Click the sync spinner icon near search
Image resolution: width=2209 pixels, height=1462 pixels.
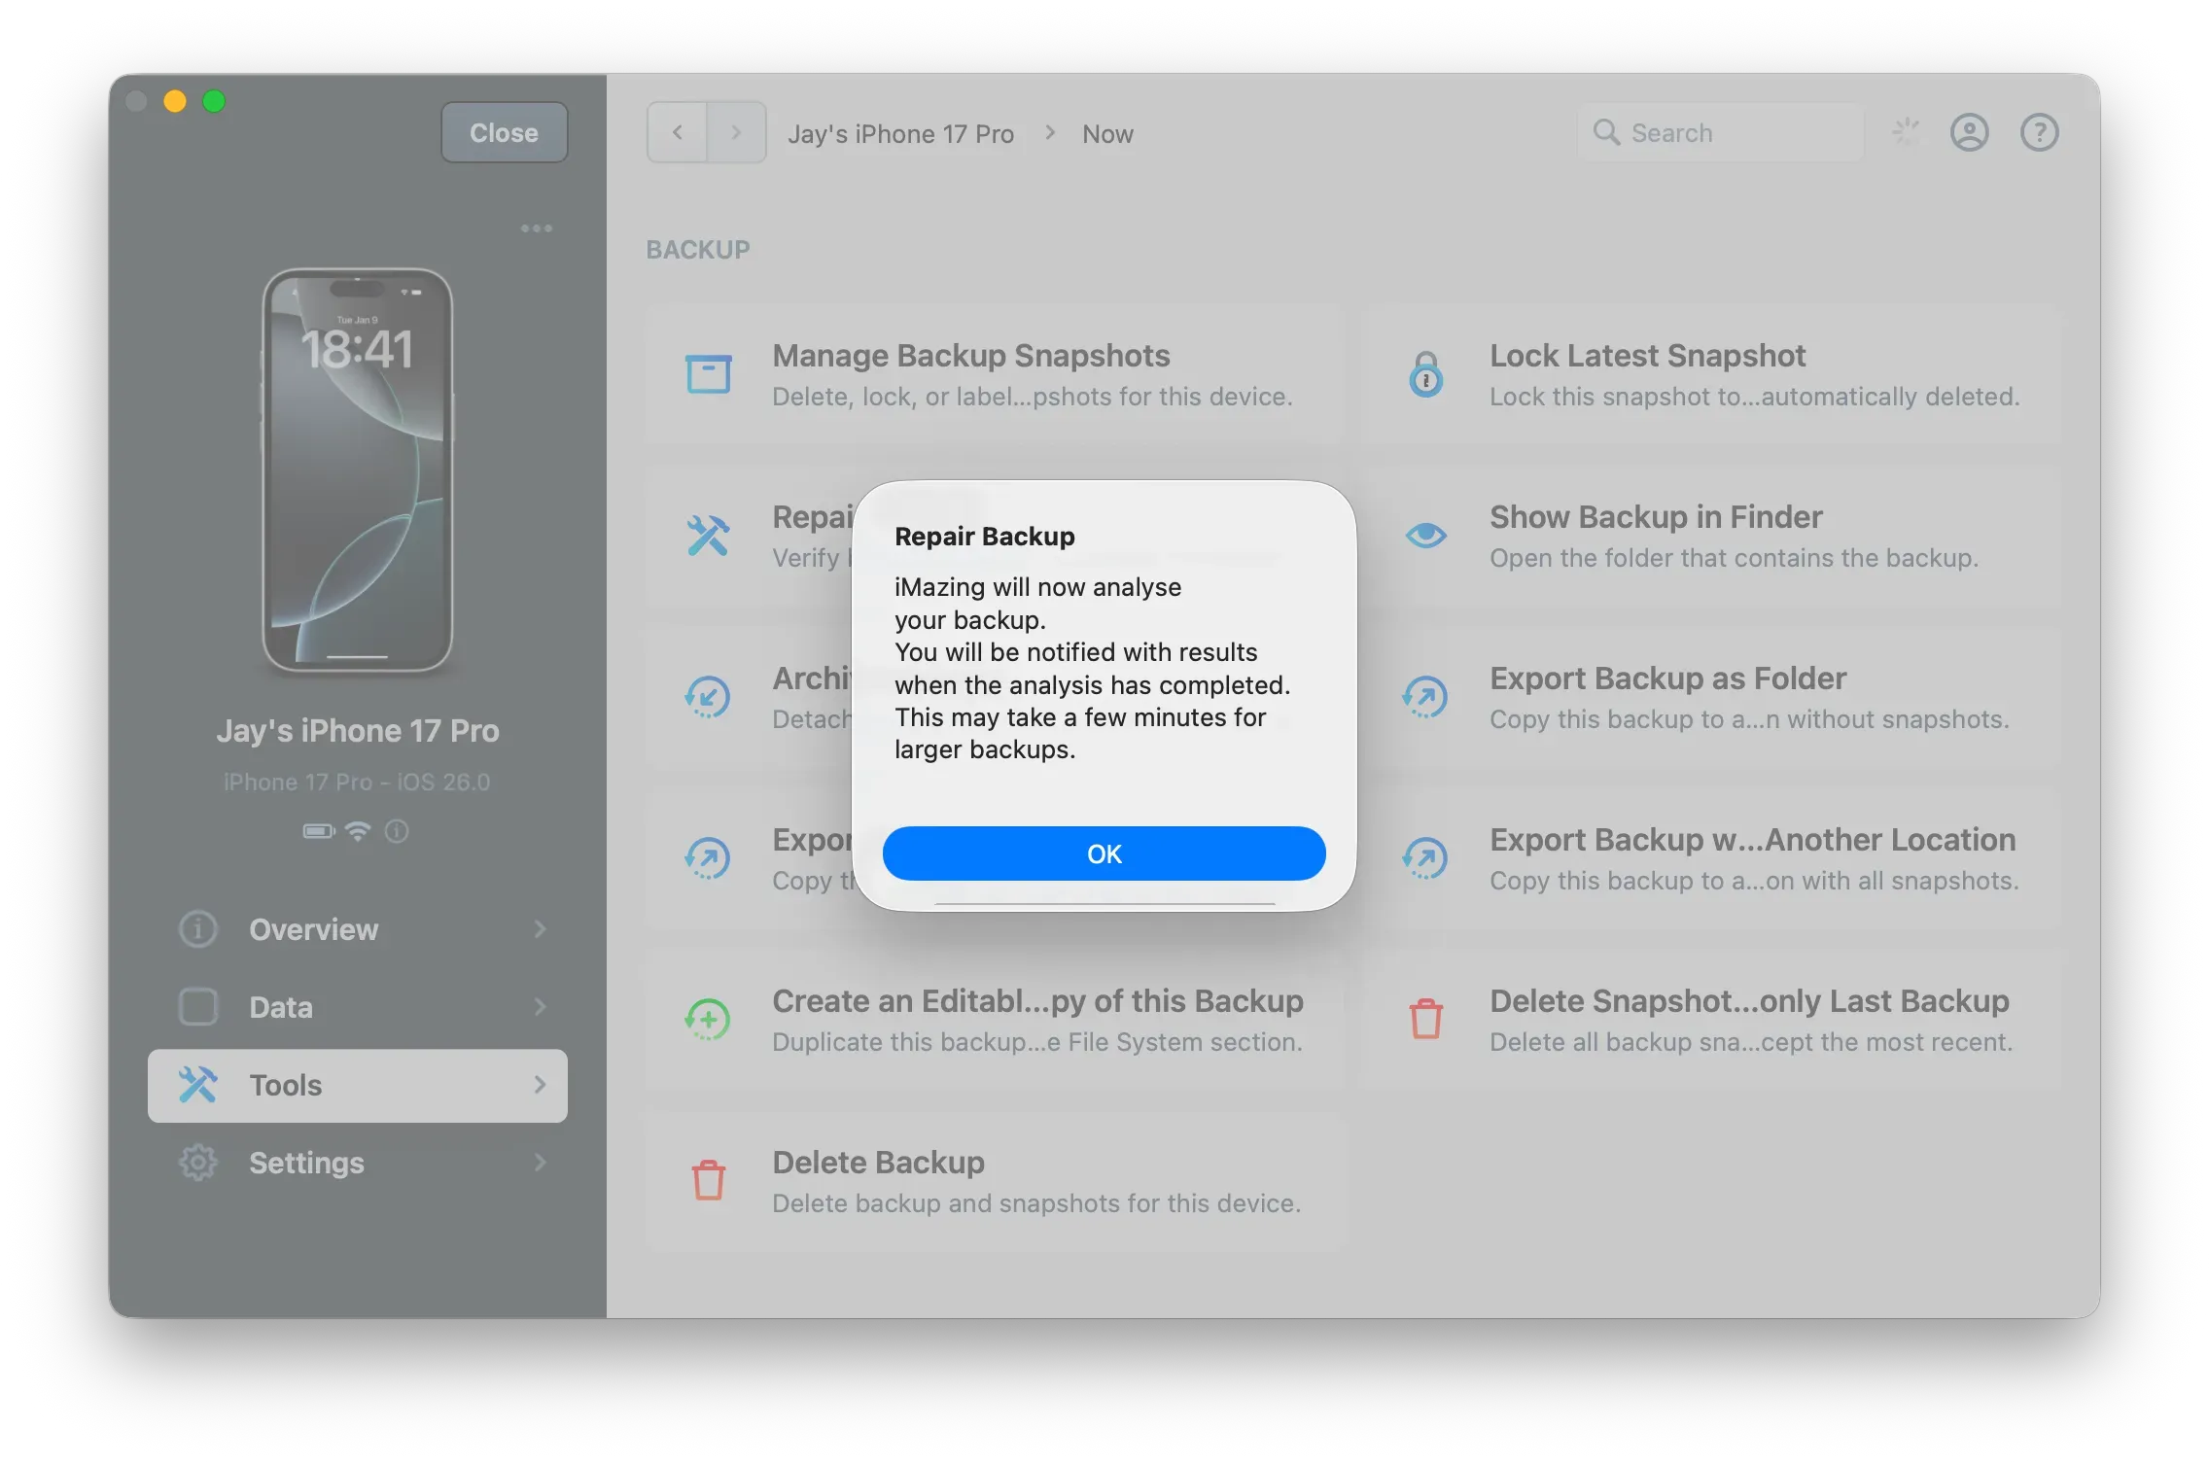click(1905, 131)
